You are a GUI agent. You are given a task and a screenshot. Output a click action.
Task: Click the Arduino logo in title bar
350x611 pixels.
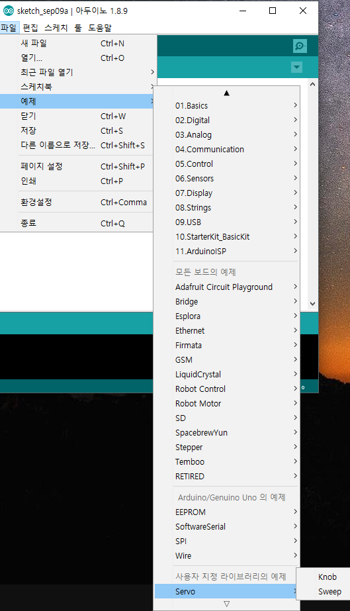click(8, 11)
